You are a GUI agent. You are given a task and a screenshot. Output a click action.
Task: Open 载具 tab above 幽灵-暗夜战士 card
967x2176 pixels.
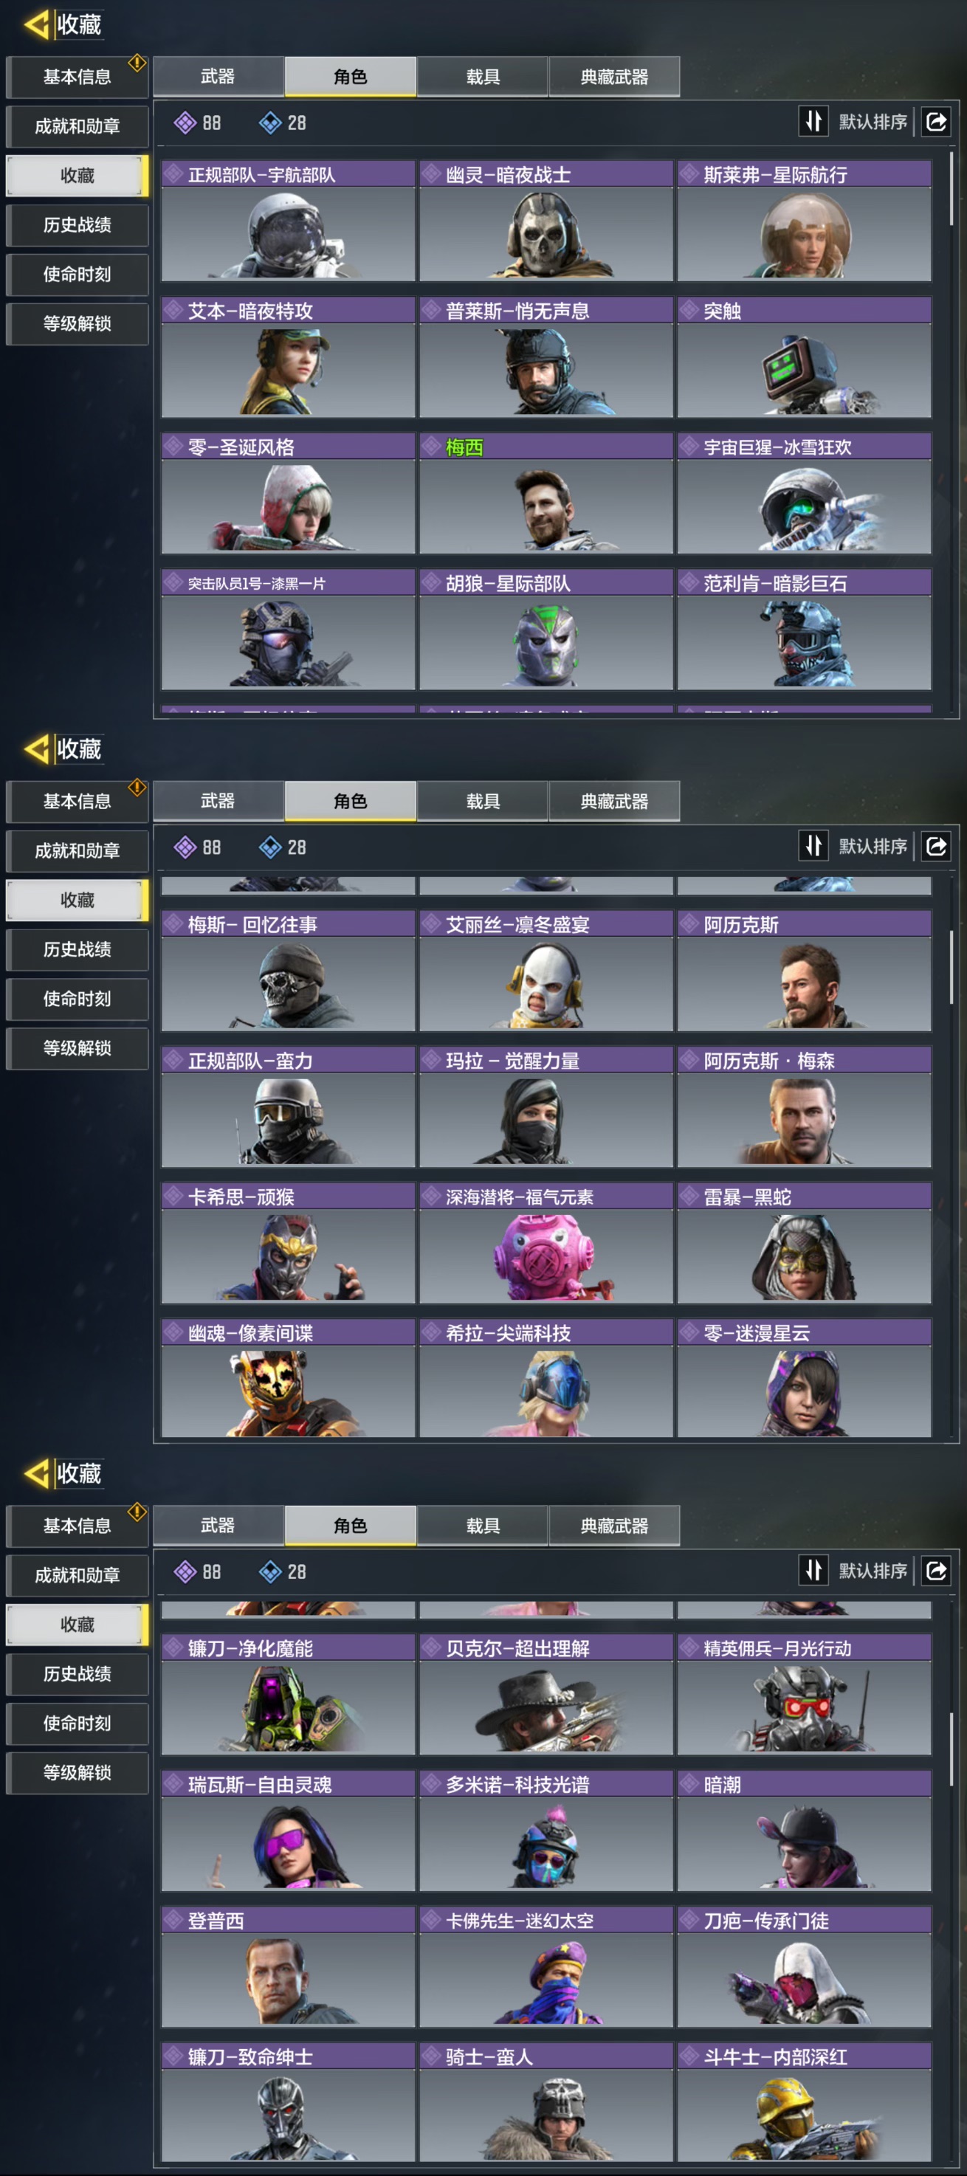pyautogui.click(x=482, y=77)
